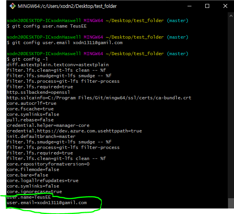This screenshot has width=234, height=214.
Task: Click 'diff.astextplain.textconv=astextplain' output line
Action: point(58,65)
